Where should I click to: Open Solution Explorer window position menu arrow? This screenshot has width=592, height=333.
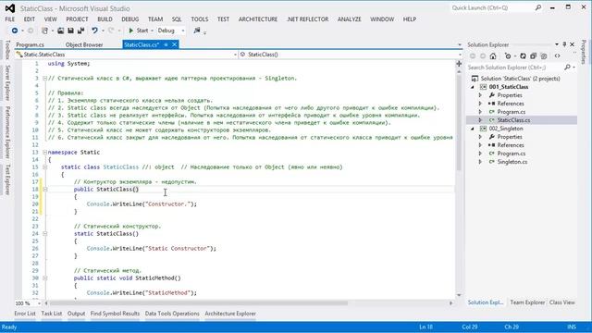click(557, 44)
